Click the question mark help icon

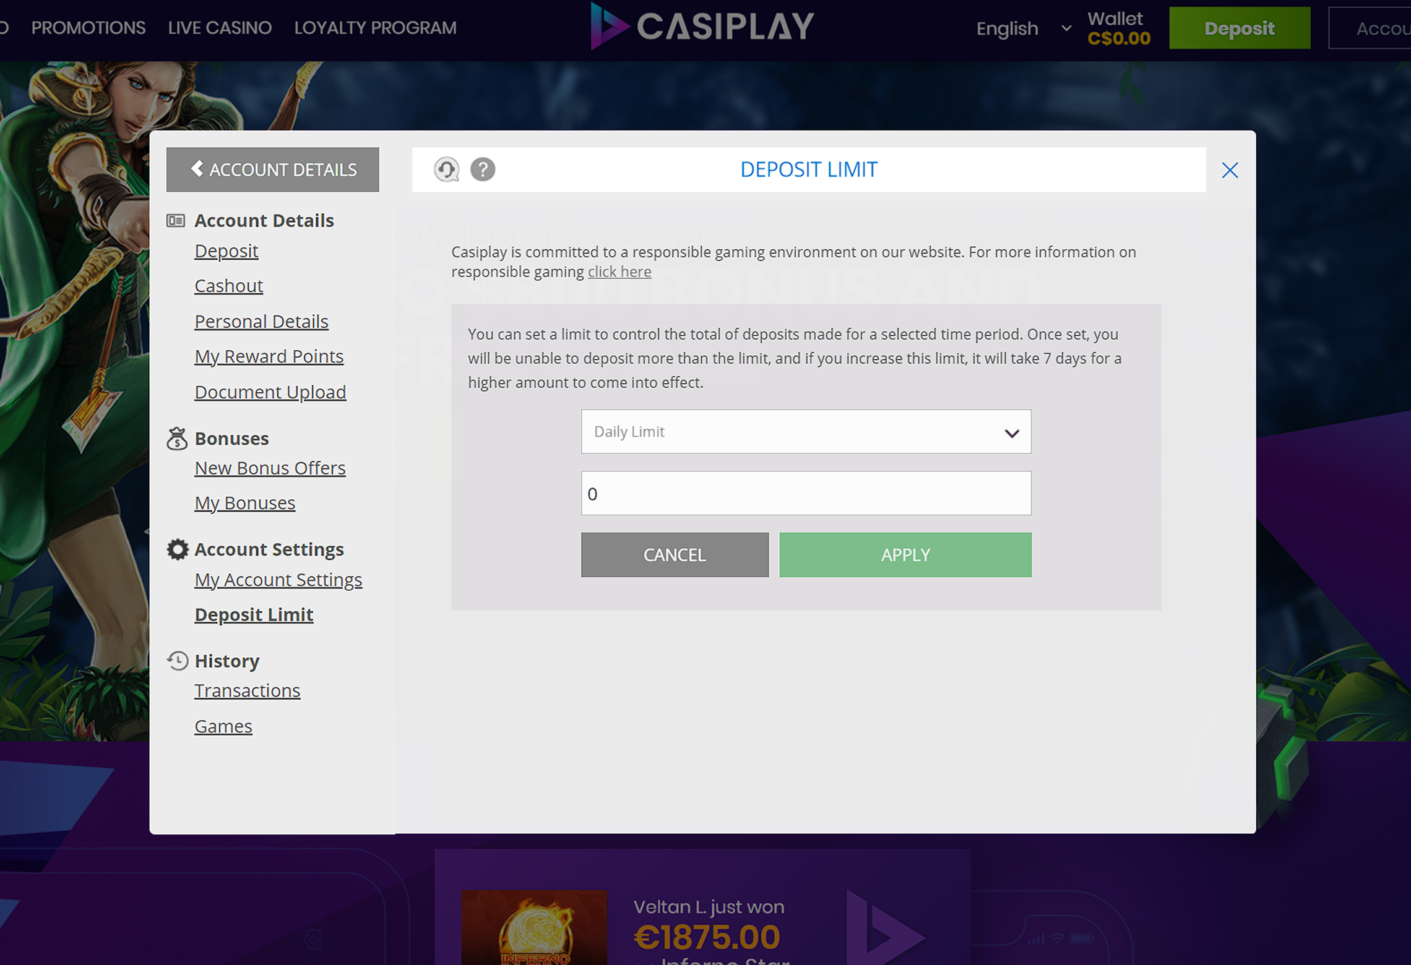coord(483,169)
